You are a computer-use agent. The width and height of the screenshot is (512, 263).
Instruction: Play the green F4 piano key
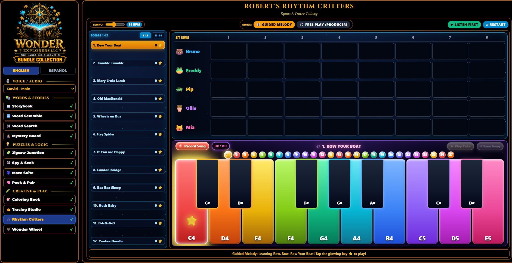tap(291, 226)
